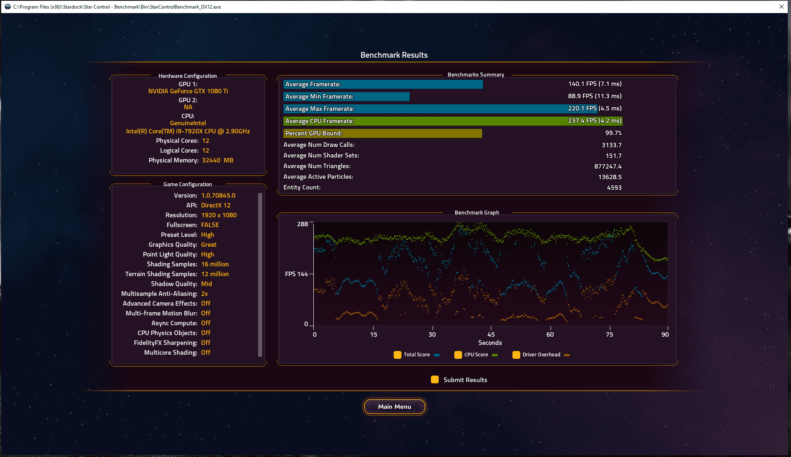Click the Terrain Shading Samples value '12 million'
This screenshot has width=791, height=457.
click(x=215, y=274)
